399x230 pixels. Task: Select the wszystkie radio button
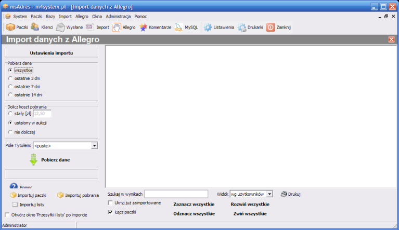tap(10, 70)
